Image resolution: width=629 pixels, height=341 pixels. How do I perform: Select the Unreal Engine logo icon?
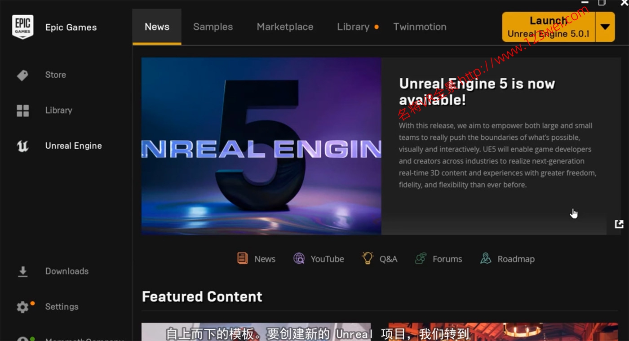tap(22, 146)
